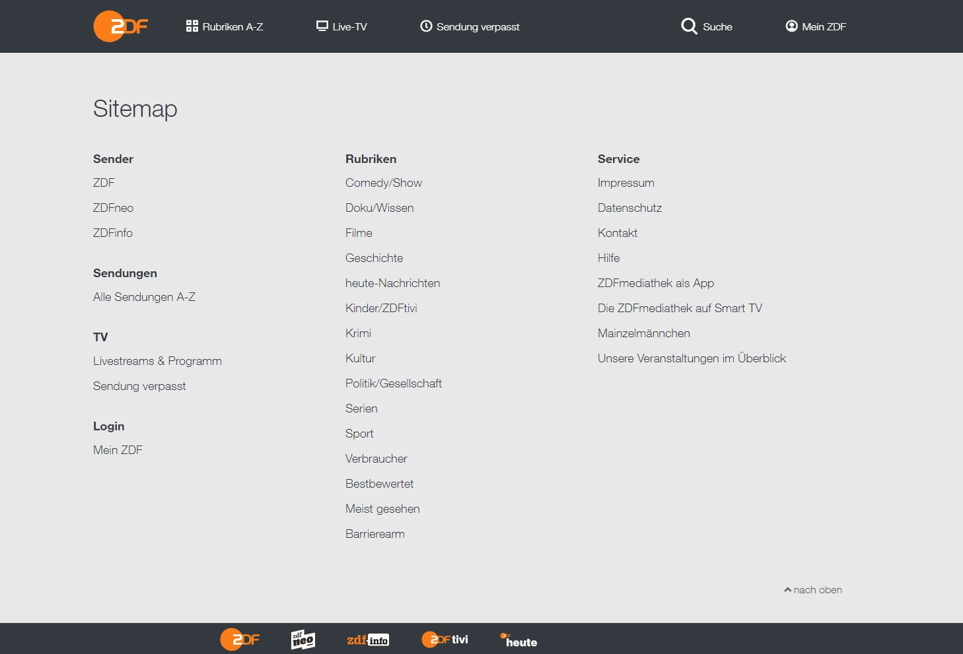Screen dimensions: 963x654
Task: Open Unsere Veranstaltungen im Überblick link
Action: coord(692,358)
